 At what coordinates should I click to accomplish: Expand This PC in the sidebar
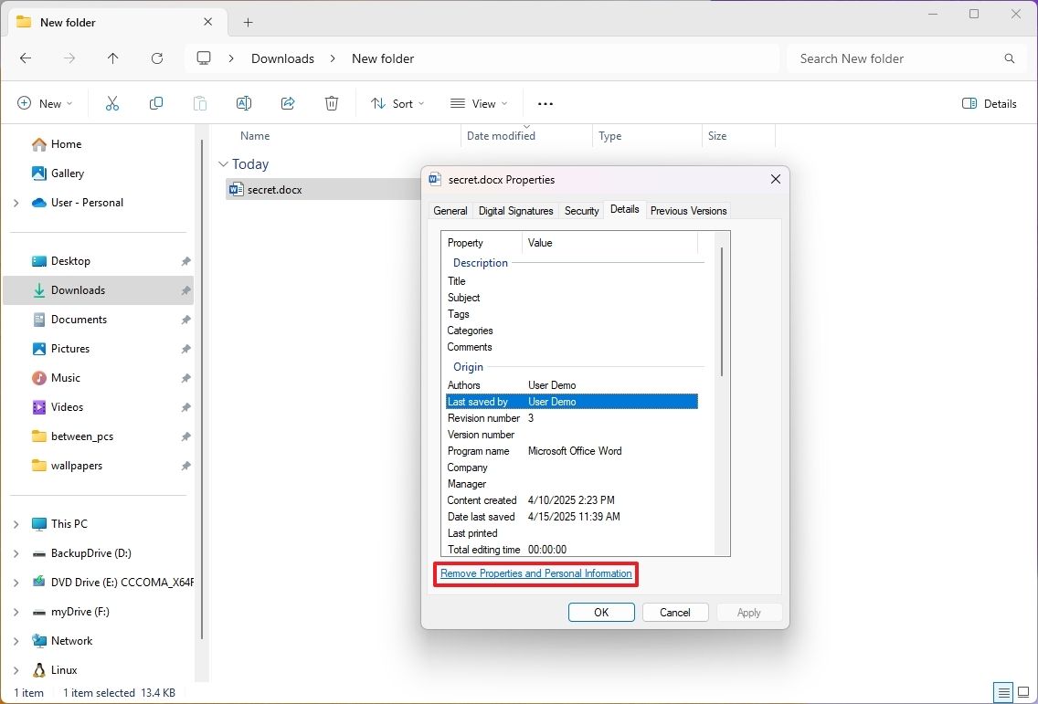[16, 523]
